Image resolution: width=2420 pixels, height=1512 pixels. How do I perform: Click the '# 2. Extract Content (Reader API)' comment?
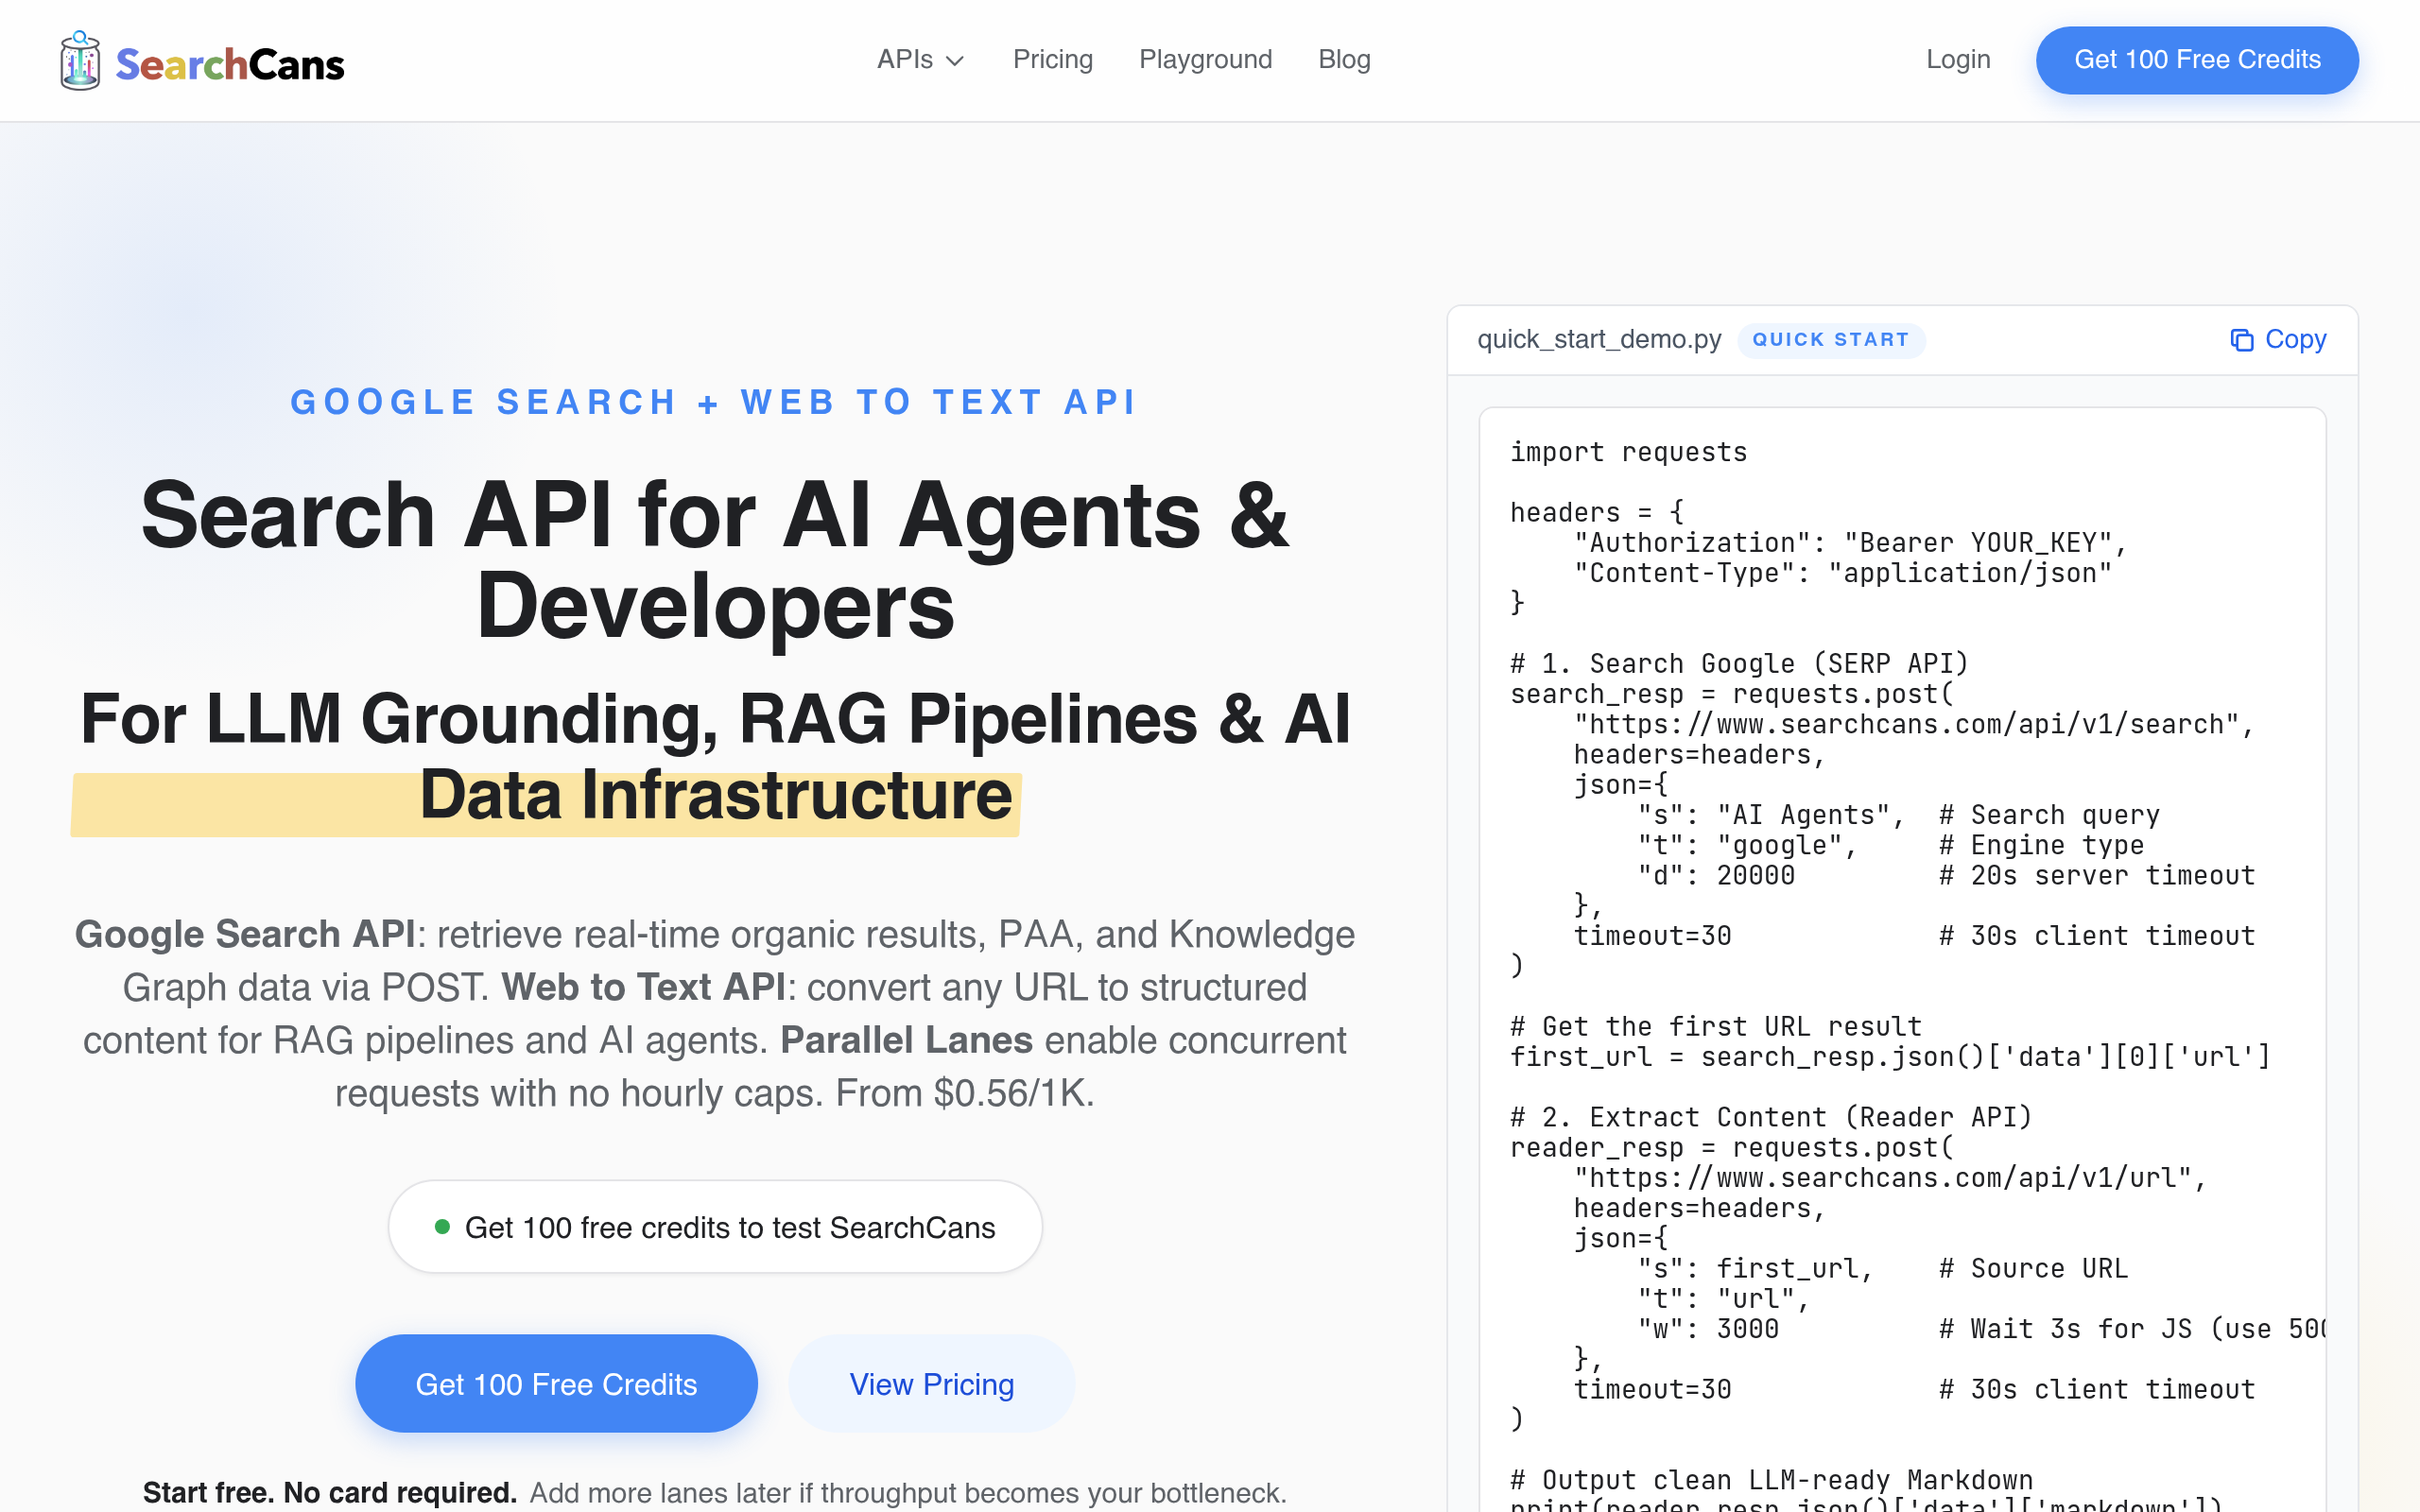coord(1771,1117)
